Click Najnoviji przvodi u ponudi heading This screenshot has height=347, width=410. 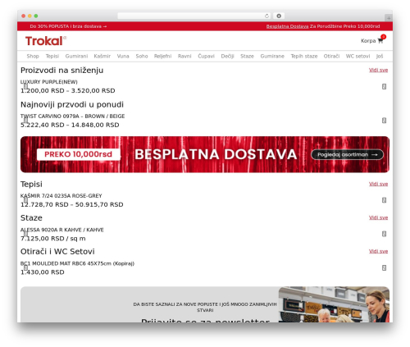tap(72, 104)
